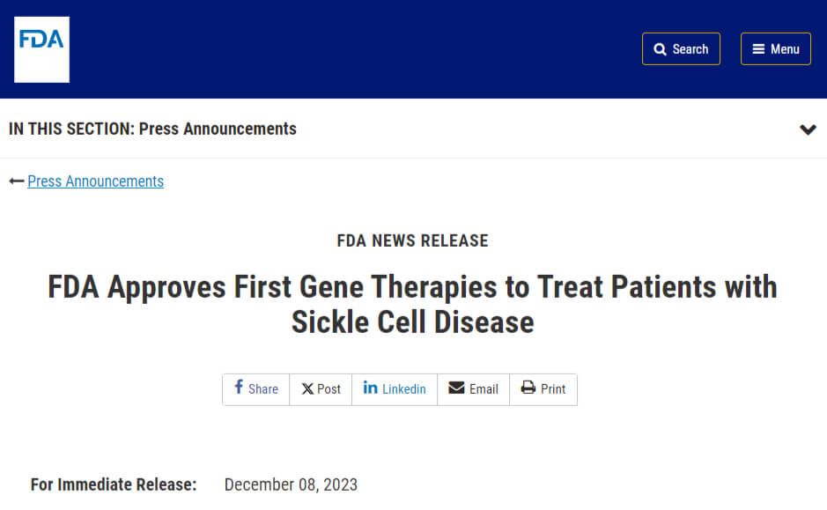827x510 pixels.
Task: Share the article using the Share button
Action: (255, 388)
